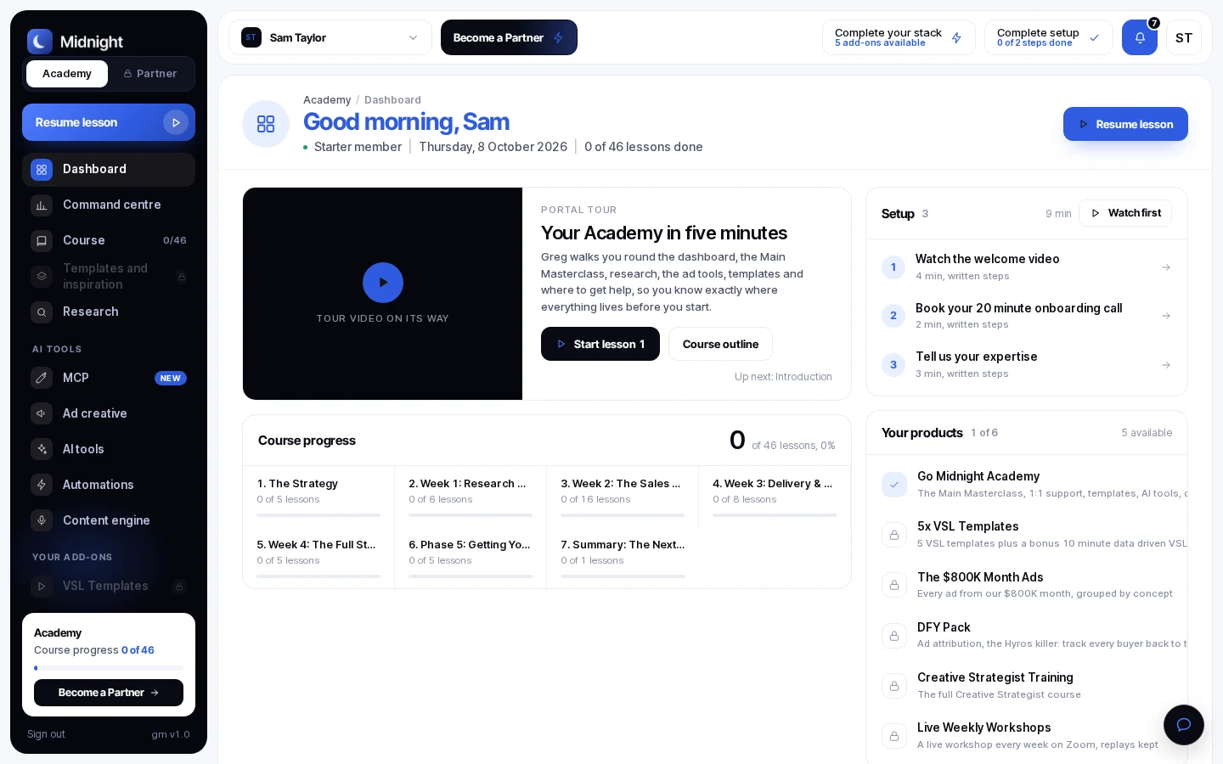Viewport: 1223px width, 764px height.
Task: Open the chat bubble help icon
Action: pyautogui.click(x=1184, y=725)
